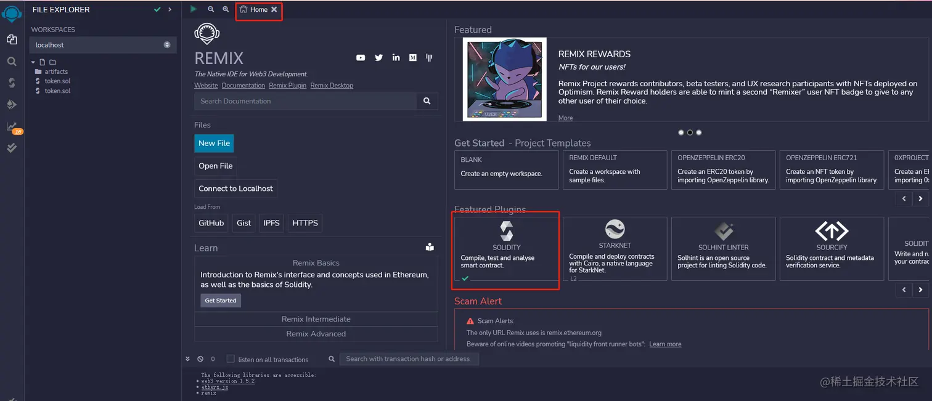Viewport: 932px width, 401px height.
Task: Click the Remix logo at top-left
Action: tap(12, 13)
